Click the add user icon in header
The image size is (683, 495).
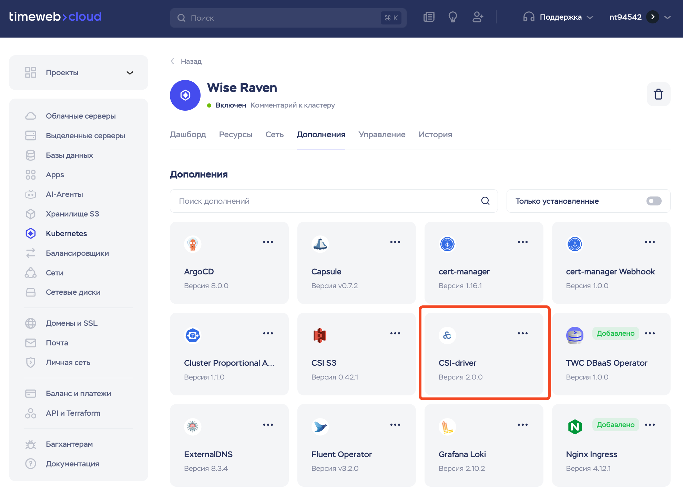coord(478,17)
